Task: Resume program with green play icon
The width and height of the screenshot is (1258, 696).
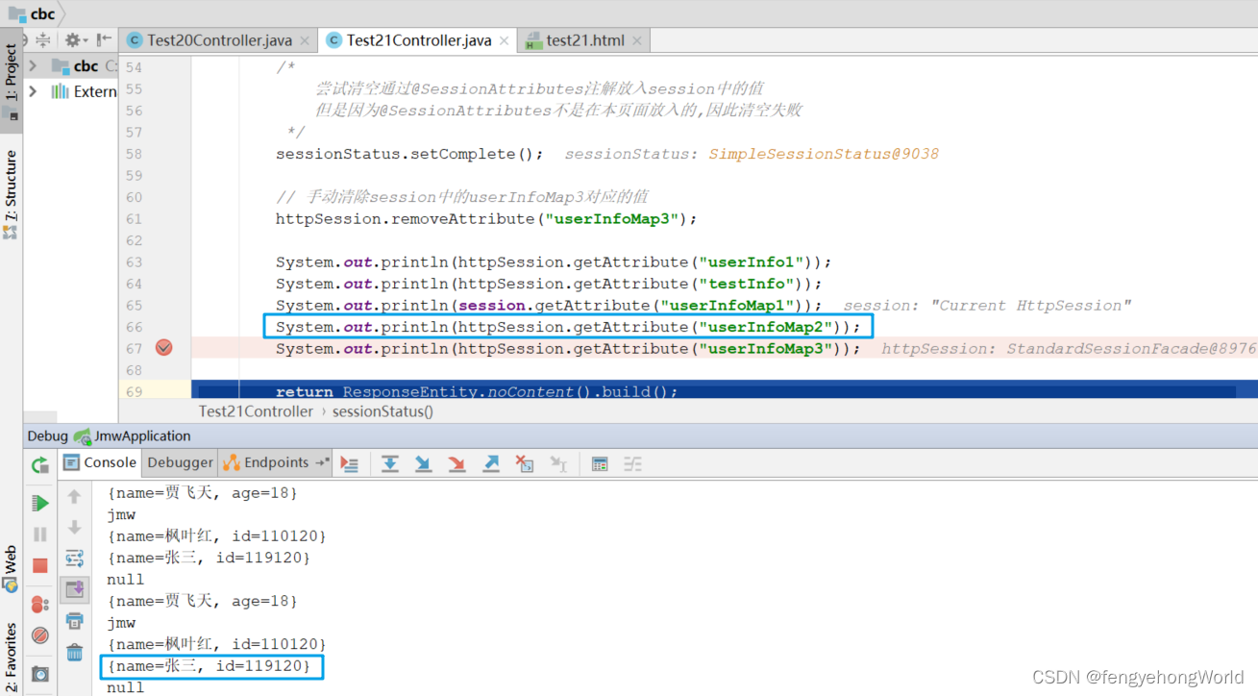Action: (40, 504)
